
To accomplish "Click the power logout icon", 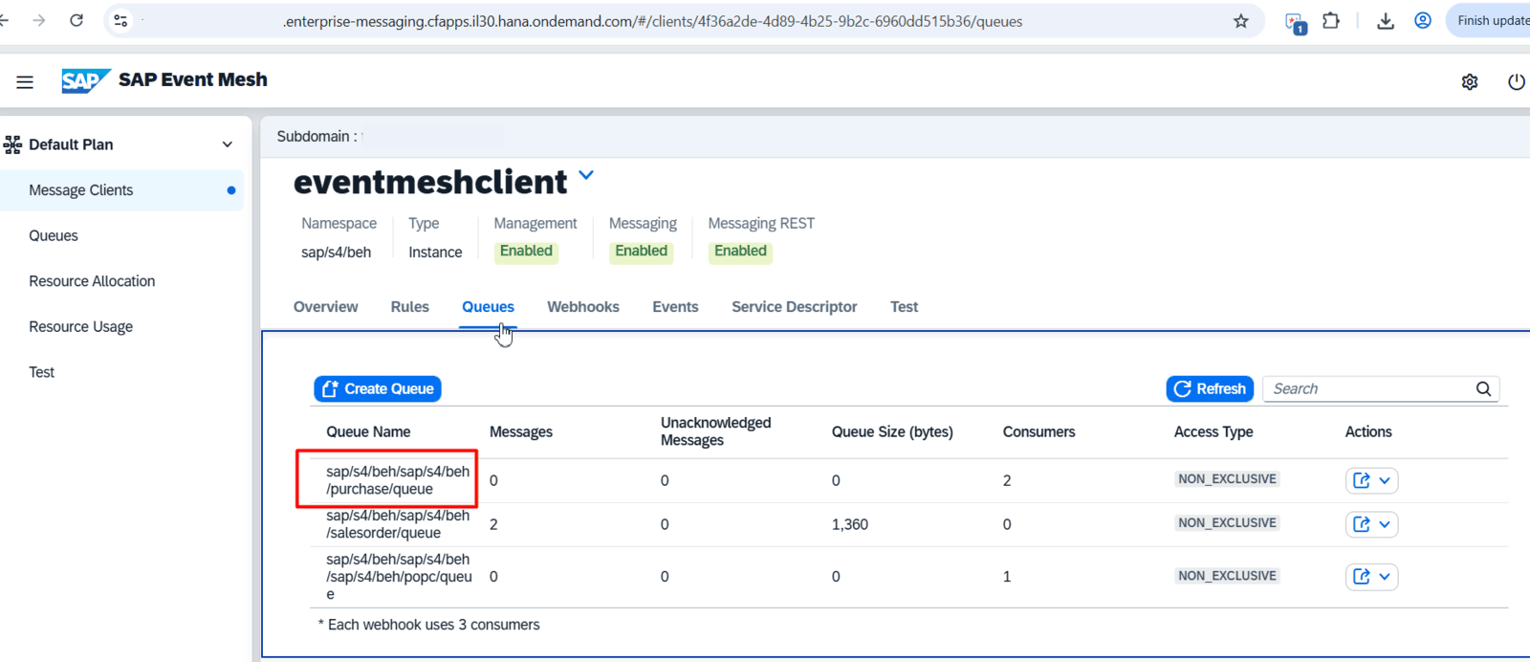I will pos(1516,82).
